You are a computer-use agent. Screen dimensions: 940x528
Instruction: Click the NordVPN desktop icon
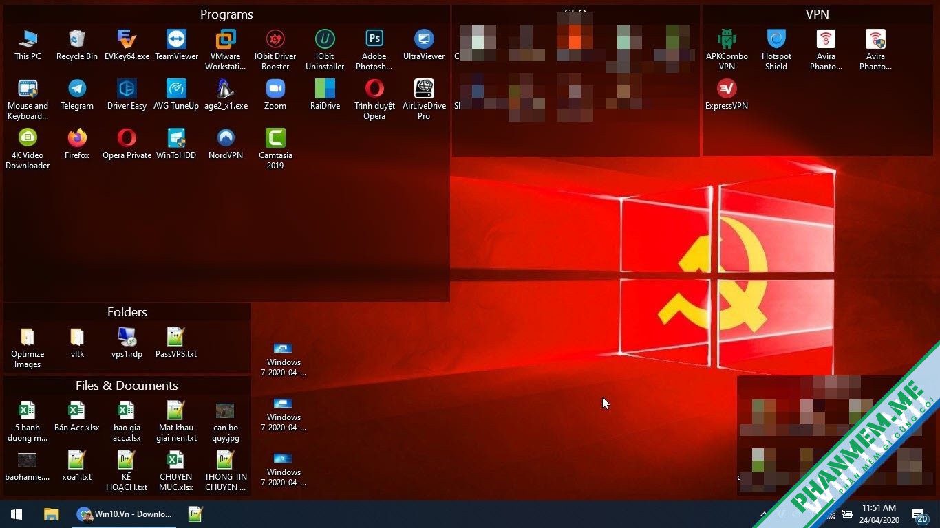click(226, 144)
